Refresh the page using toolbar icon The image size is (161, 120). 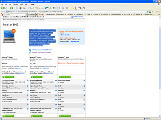(x=21, y=8)
